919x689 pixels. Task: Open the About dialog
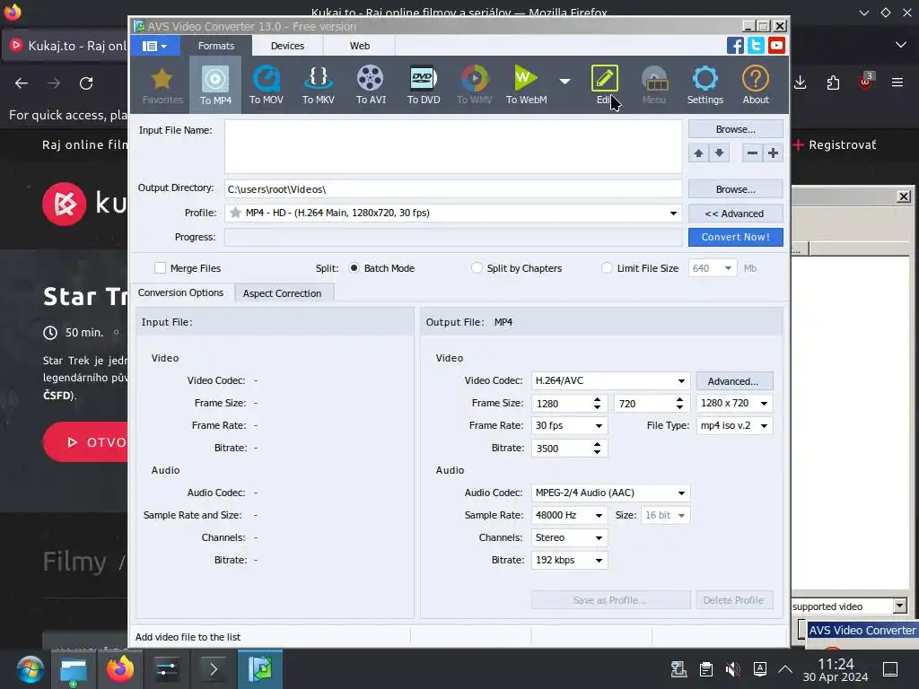coord(756,85)
